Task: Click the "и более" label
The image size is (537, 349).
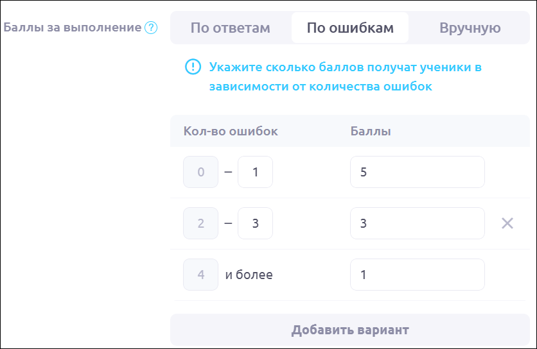Action: [249, 275]
